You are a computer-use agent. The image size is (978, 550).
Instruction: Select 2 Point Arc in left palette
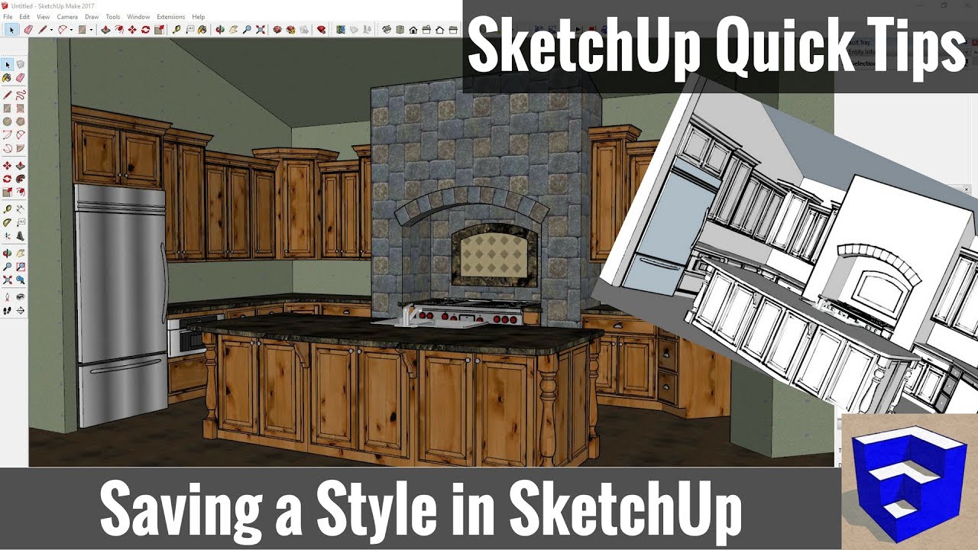(20, 135)
